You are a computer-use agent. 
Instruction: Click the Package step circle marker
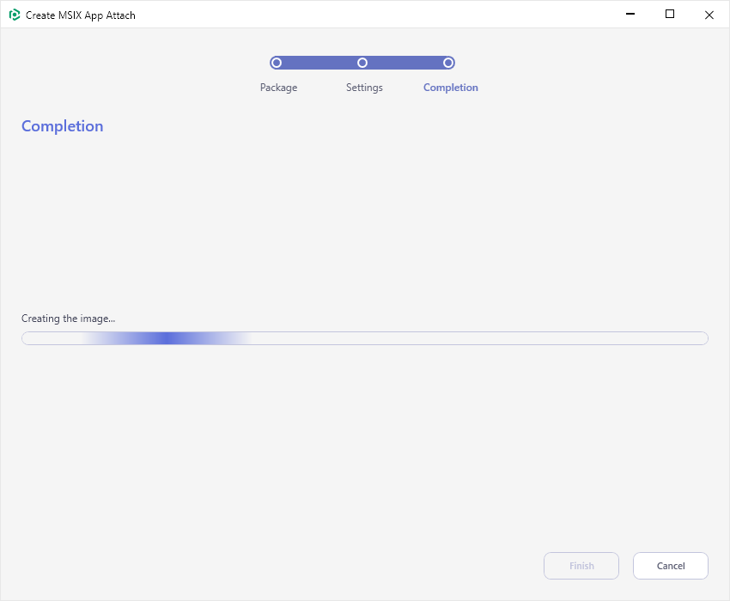pyautogui.click(x=277, y=63)
